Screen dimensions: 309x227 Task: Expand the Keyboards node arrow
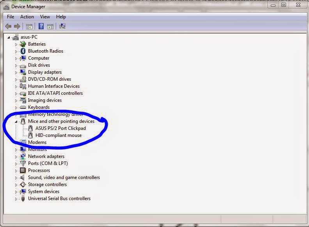16,108
